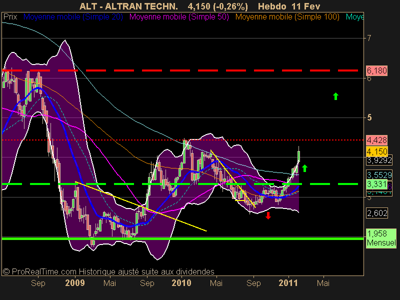Screen dimensions: 400x300
Task: Click the 1,958 Mensuel support label
Action: click(x=381, y=238)
